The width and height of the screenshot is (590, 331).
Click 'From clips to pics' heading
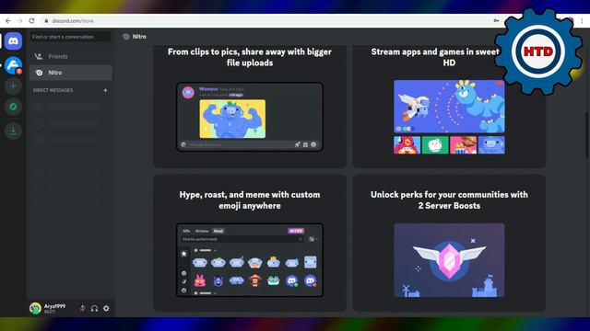click(x=250, y=57)
